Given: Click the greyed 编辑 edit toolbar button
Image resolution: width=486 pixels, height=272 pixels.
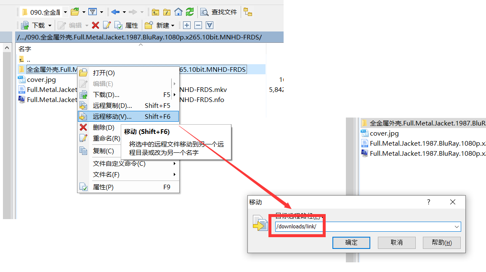Looking at the screenshot, I should coord(70,25).
